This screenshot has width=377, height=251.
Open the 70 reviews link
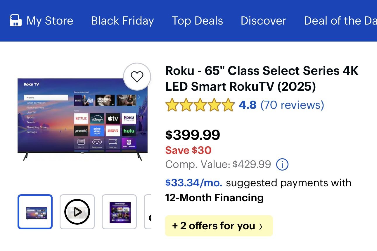coord(292,105)
